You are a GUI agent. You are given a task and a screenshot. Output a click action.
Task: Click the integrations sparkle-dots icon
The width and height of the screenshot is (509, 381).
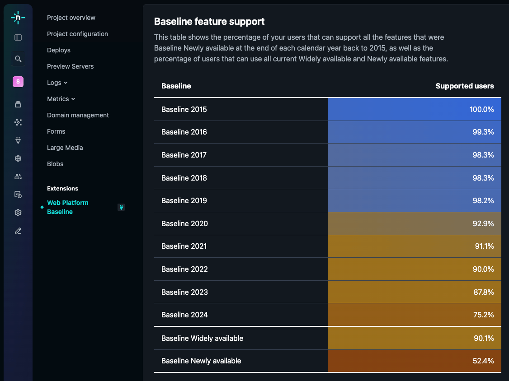tap(18, 122)
